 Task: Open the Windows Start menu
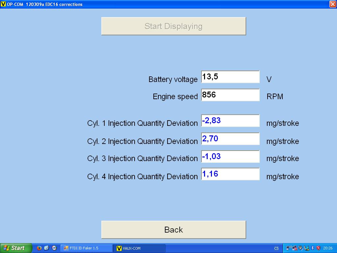[16, 248]
